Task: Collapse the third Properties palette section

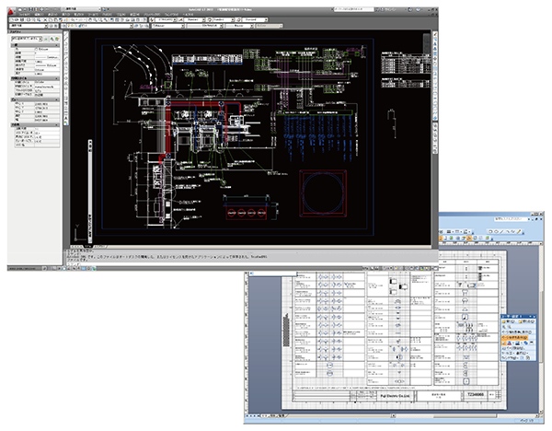Action: 57,100
